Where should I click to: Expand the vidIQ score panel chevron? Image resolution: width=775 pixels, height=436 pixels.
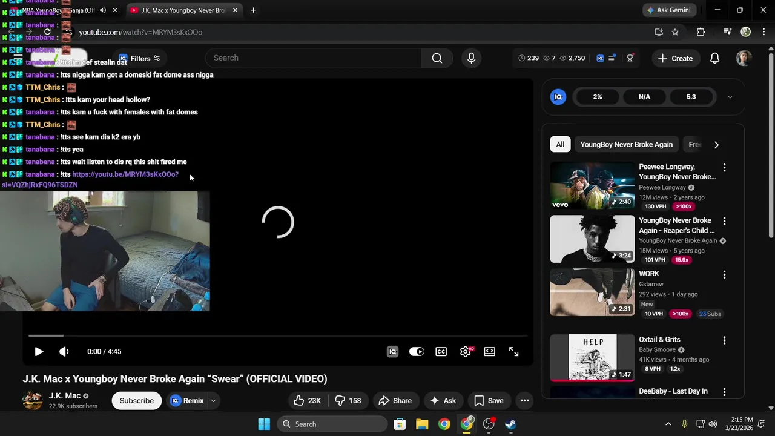tap(730, 97)
